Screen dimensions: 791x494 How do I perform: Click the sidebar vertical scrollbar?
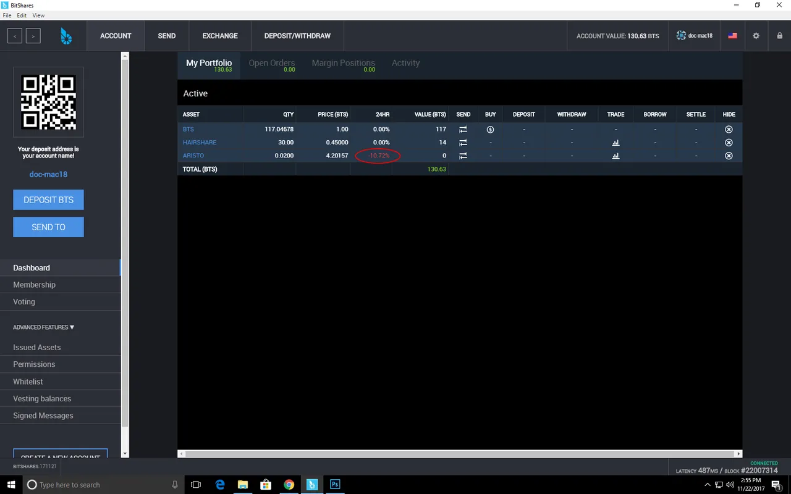click(x=125, y=244)
